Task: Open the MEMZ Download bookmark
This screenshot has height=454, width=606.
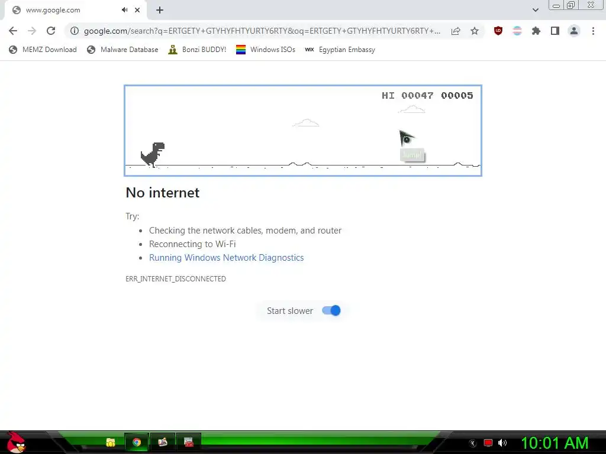Action: click(43, 50)
